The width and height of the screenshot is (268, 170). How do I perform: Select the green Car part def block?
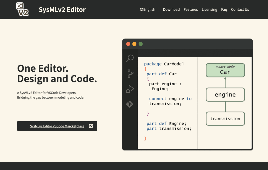[x=225, y=70]
